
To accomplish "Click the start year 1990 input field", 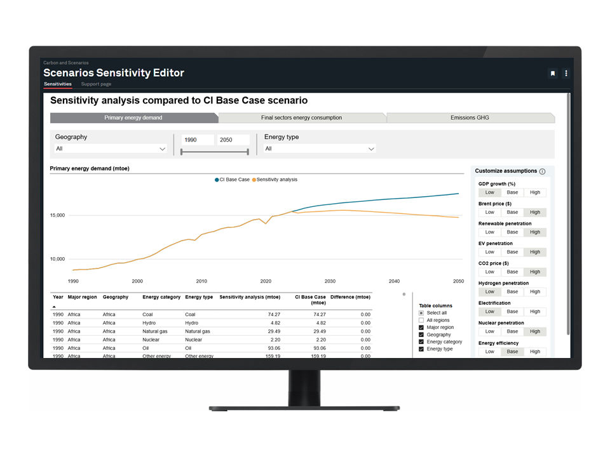I will [x=197, y=140].
